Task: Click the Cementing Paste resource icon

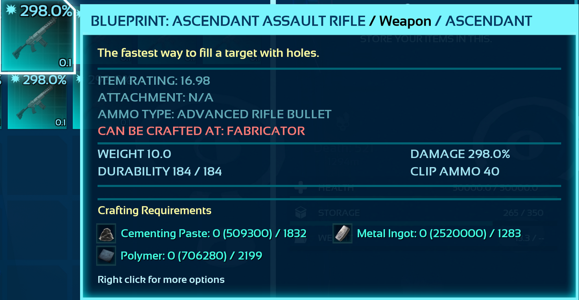Action: (106, 234)
